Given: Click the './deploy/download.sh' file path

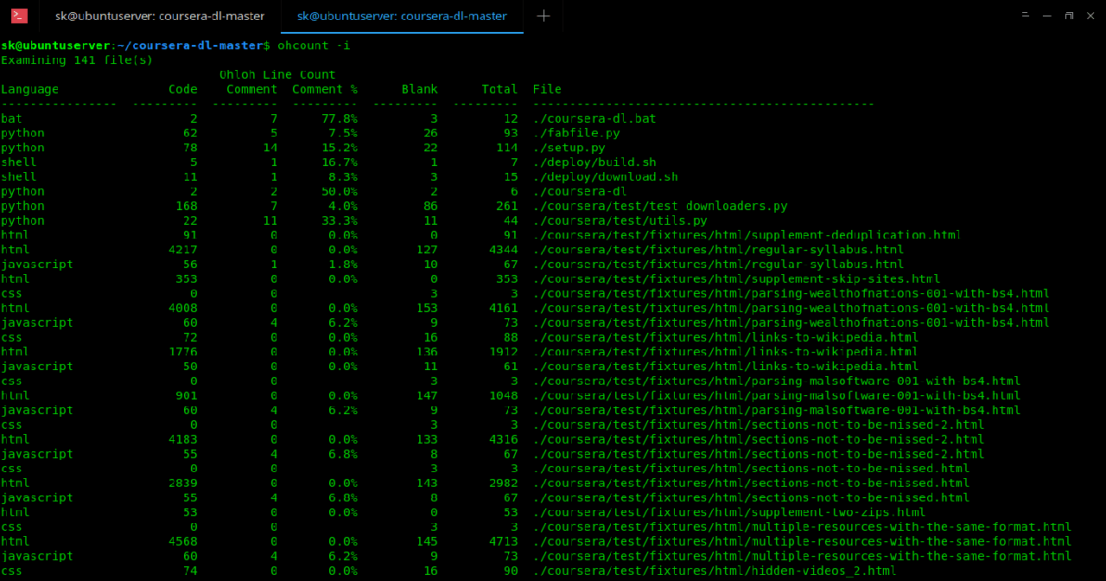Looking at the screenshot, I should coord(606,177).
